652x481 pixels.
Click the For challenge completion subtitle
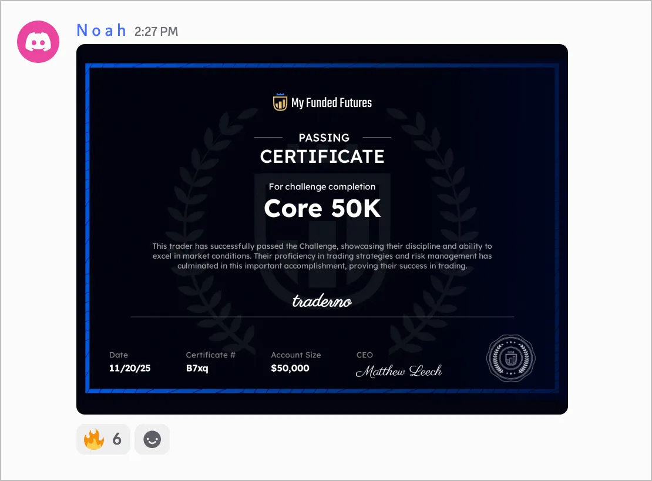322,186
